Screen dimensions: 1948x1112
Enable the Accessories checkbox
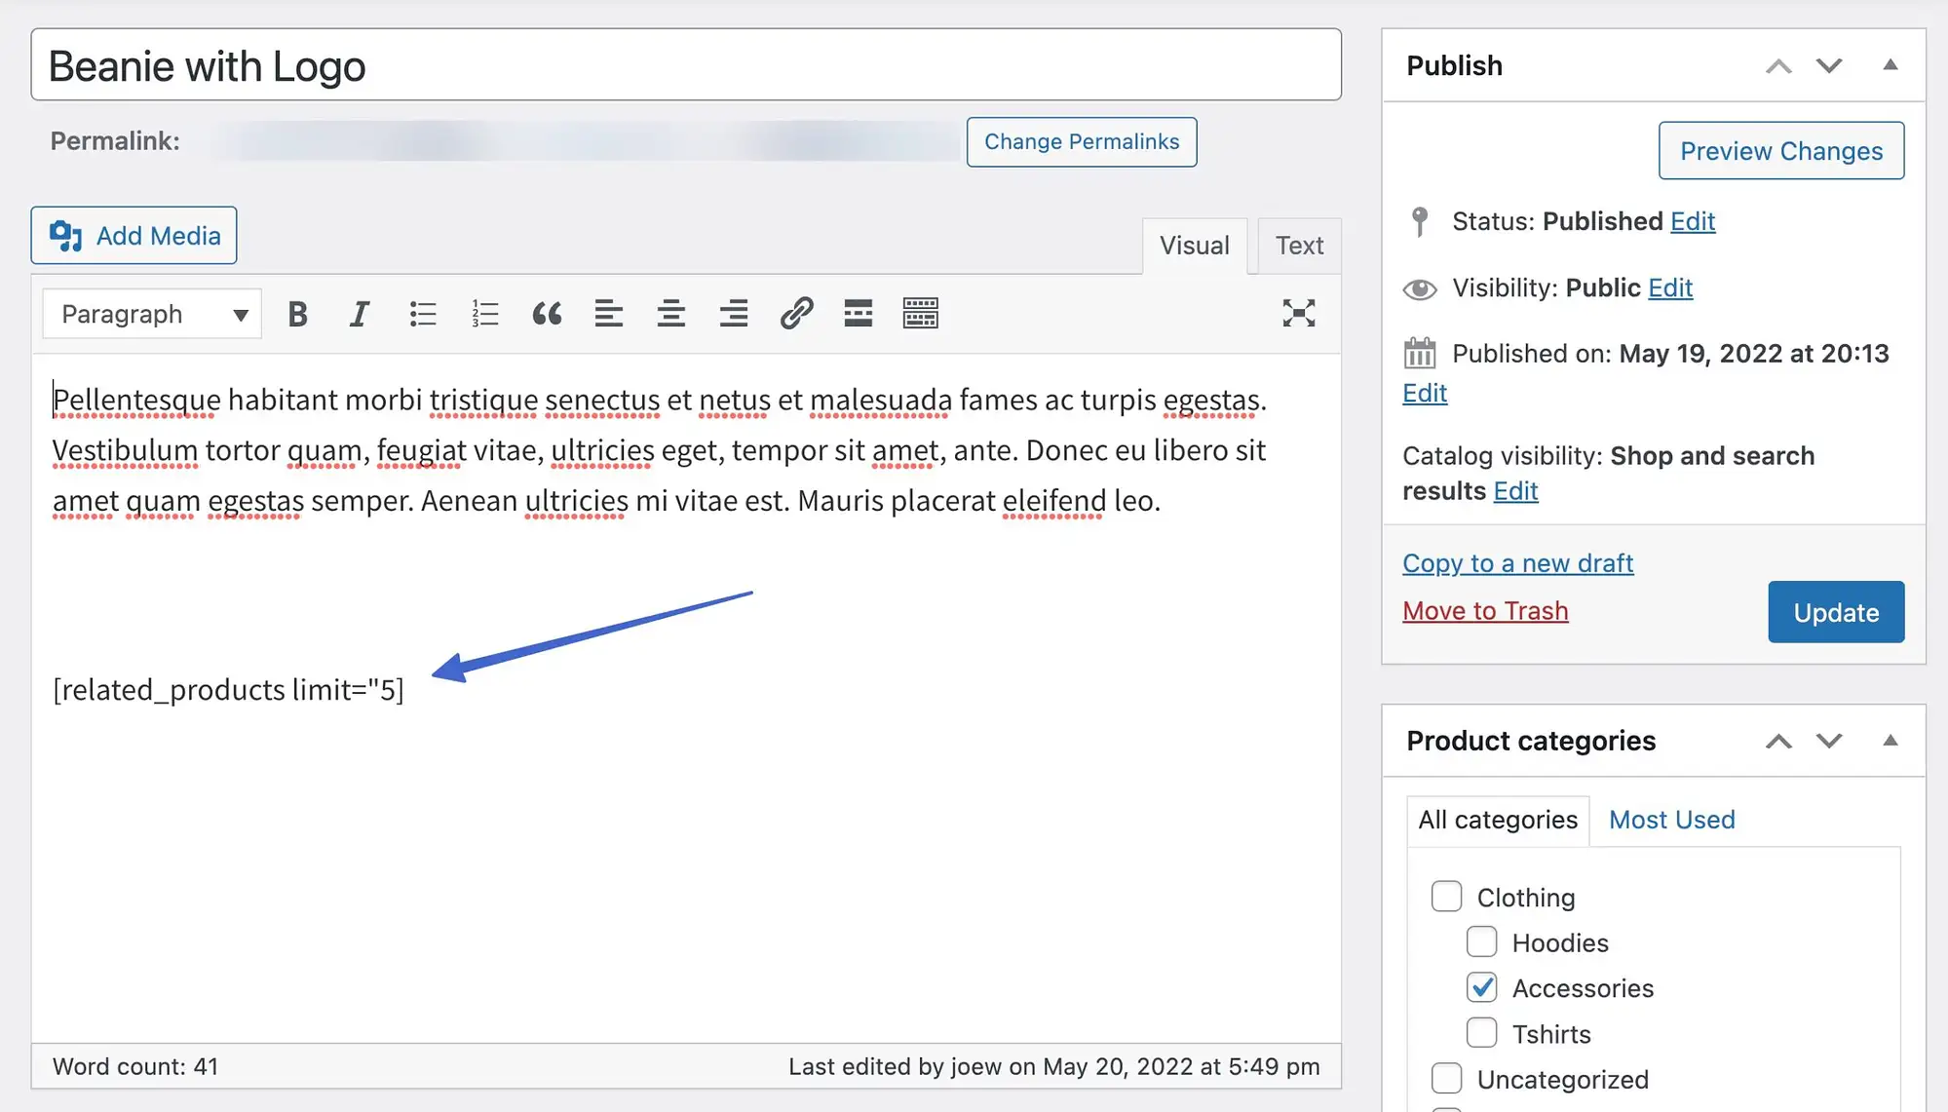click(x=1482, y=987)
